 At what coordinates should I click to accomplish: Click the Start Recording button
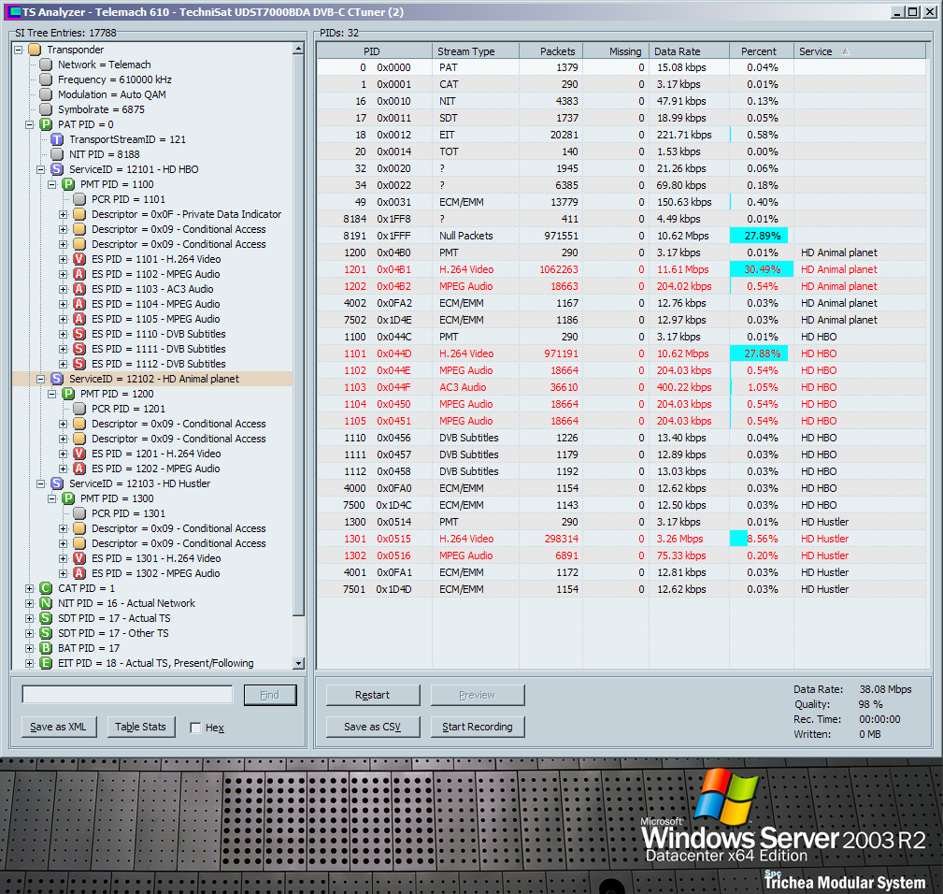coord(478,727)
